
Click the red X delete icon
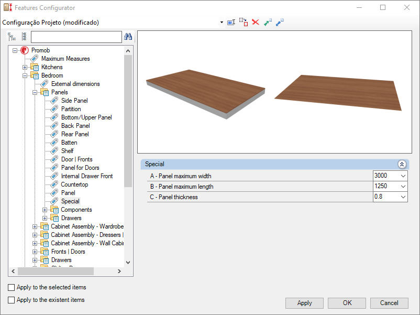[x=256, y=22]
